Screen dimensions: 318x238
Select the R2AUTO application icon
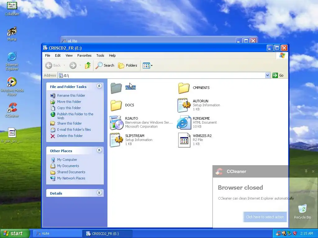click(116, 122)
